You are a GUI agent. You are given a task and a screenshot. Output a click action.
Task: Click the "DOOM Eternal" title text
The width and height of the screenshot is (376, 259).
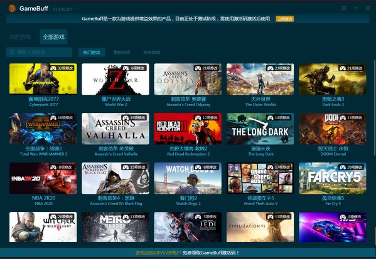(333, 154)
